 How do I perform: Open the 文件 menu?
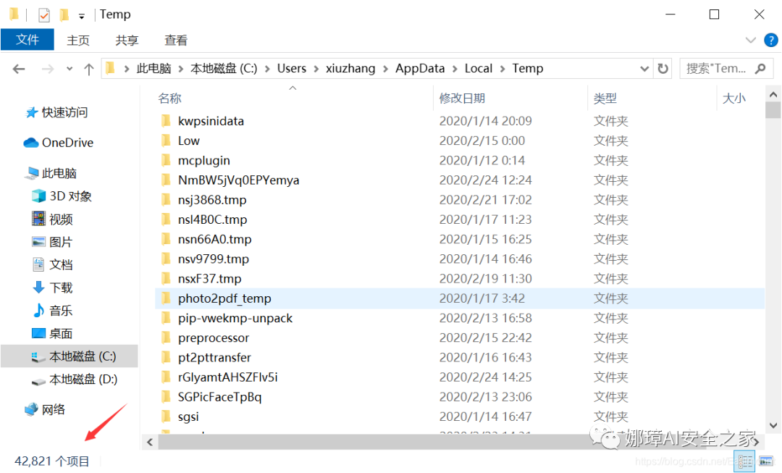pos(27,40)
